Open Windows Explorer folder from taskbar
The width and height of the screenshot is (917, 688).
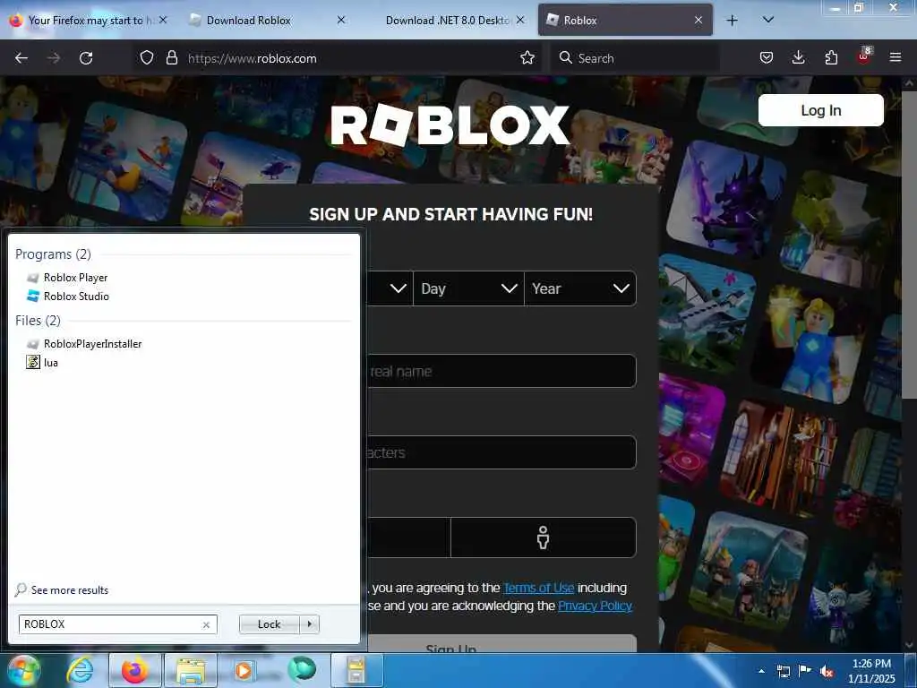tap(190, 670)
